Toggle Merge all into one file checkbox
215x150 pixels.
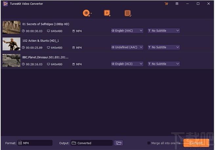(x=149, y=143)
